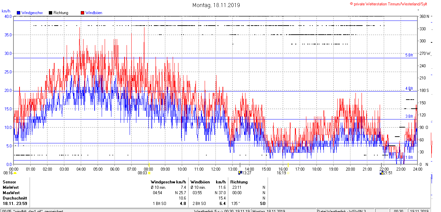Click the red Windböen legend swatch
441x212 pixels.
[82, 13]
